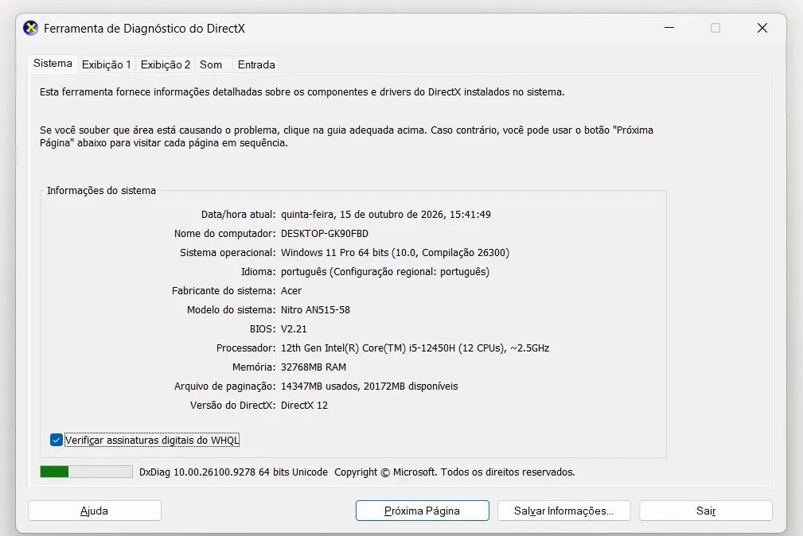803x536 pixels.
Task: Switch to the Exibição 1 tab
Action: tap(107, 64)
